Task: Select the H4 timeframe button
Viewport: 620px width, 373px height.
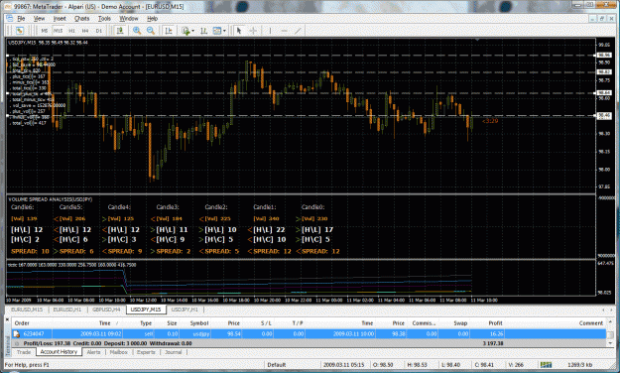Action: tap(85, 31)
